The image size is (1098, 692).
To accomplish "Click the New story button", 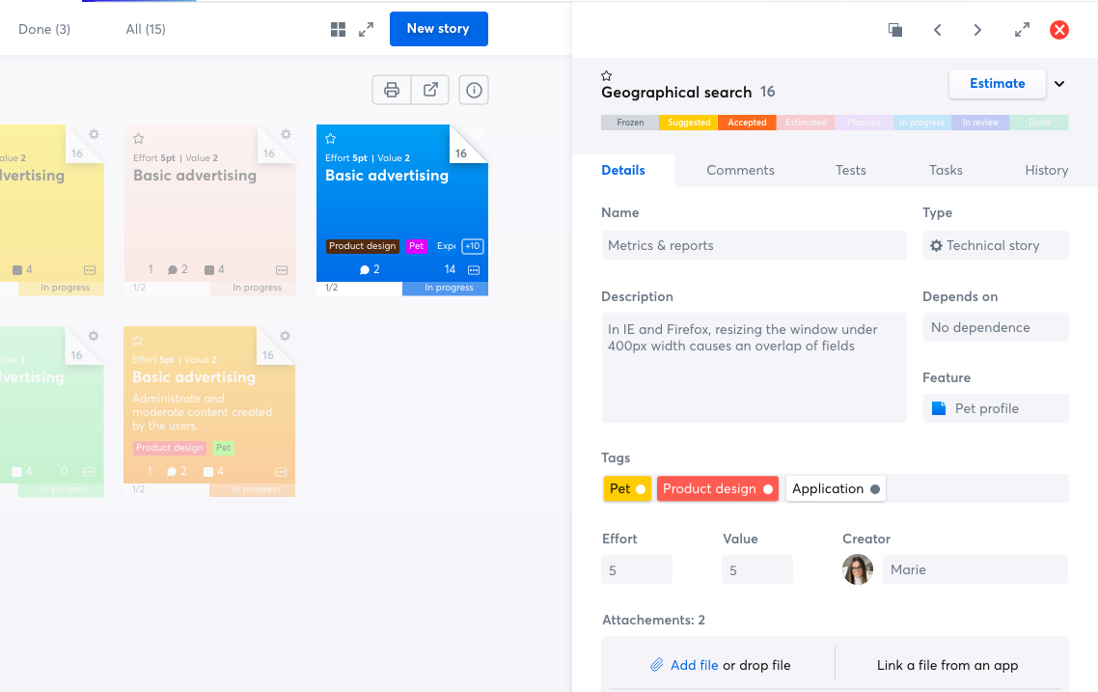I will 438,29.
